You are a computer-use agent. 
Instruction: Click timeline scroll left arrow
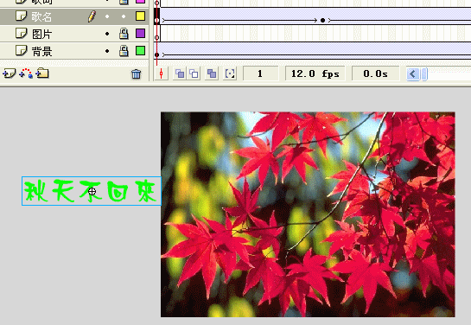point(413,73)
